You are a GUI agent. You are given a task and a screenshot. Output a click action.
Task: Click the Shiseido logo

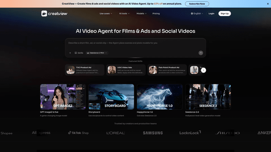[227, 133]
